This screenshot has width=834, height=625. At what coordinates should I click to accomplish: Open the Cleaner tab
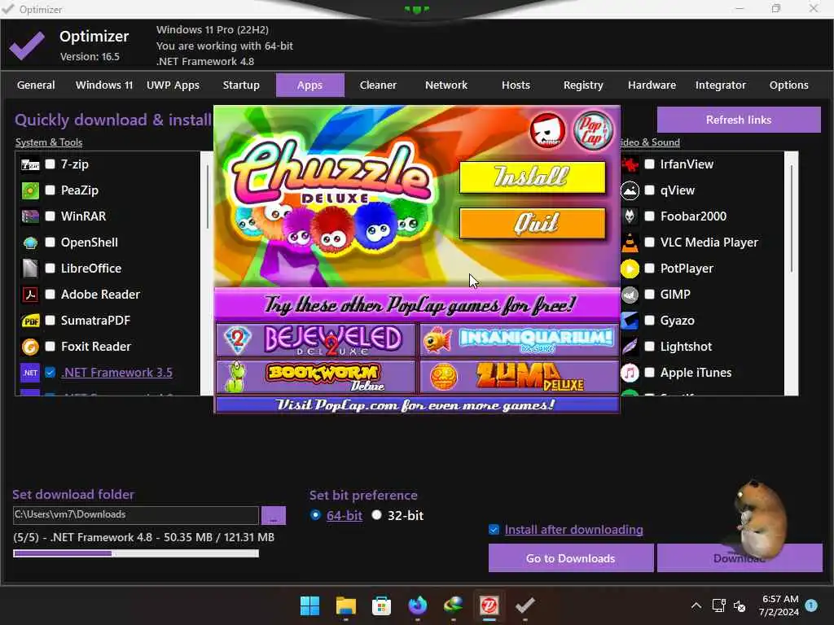coord(378,85)
